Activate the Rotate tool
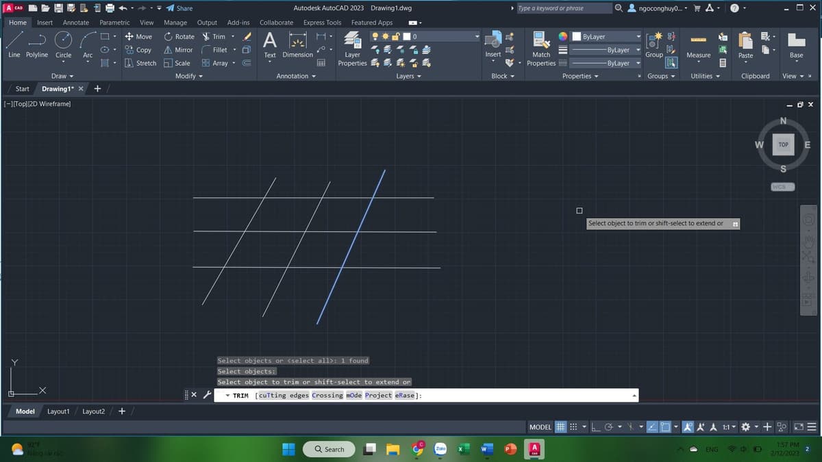The image size is (822, 462). (x=179, y=36)
